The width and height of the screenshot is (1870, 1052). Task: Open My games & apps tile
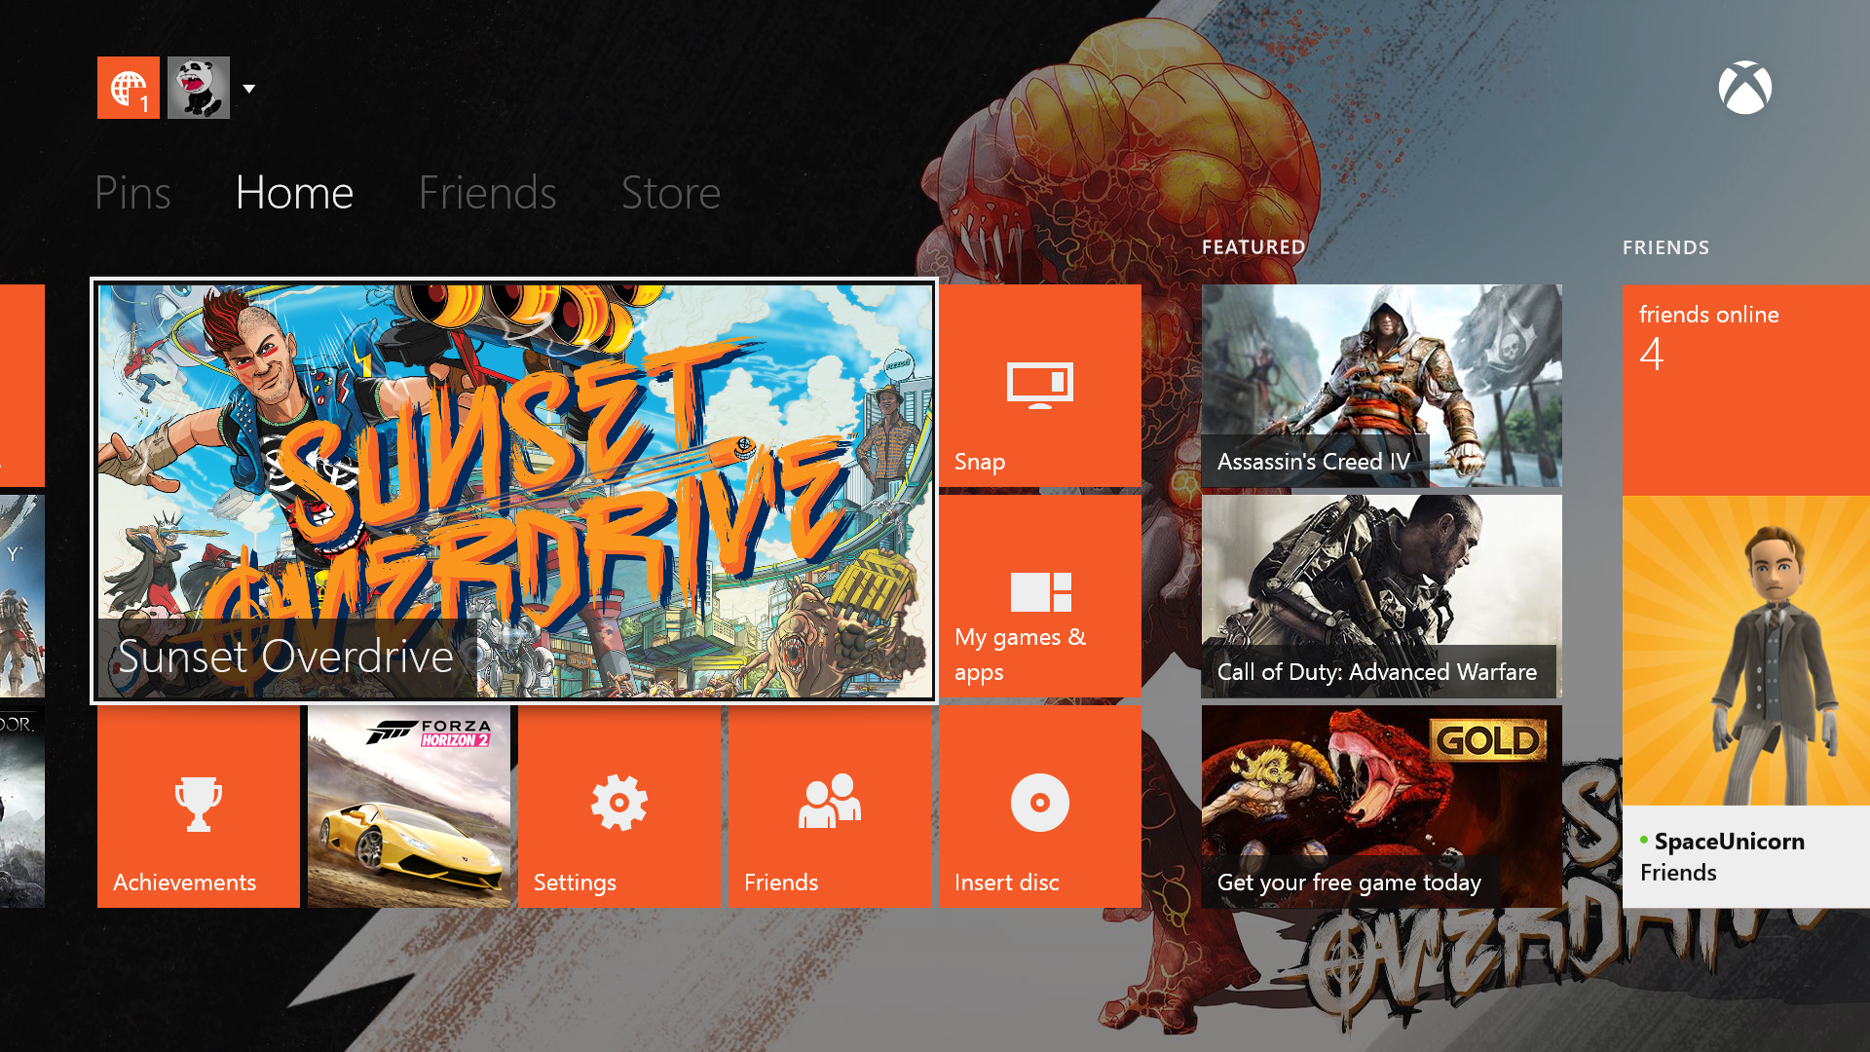tap(1040, 596)
